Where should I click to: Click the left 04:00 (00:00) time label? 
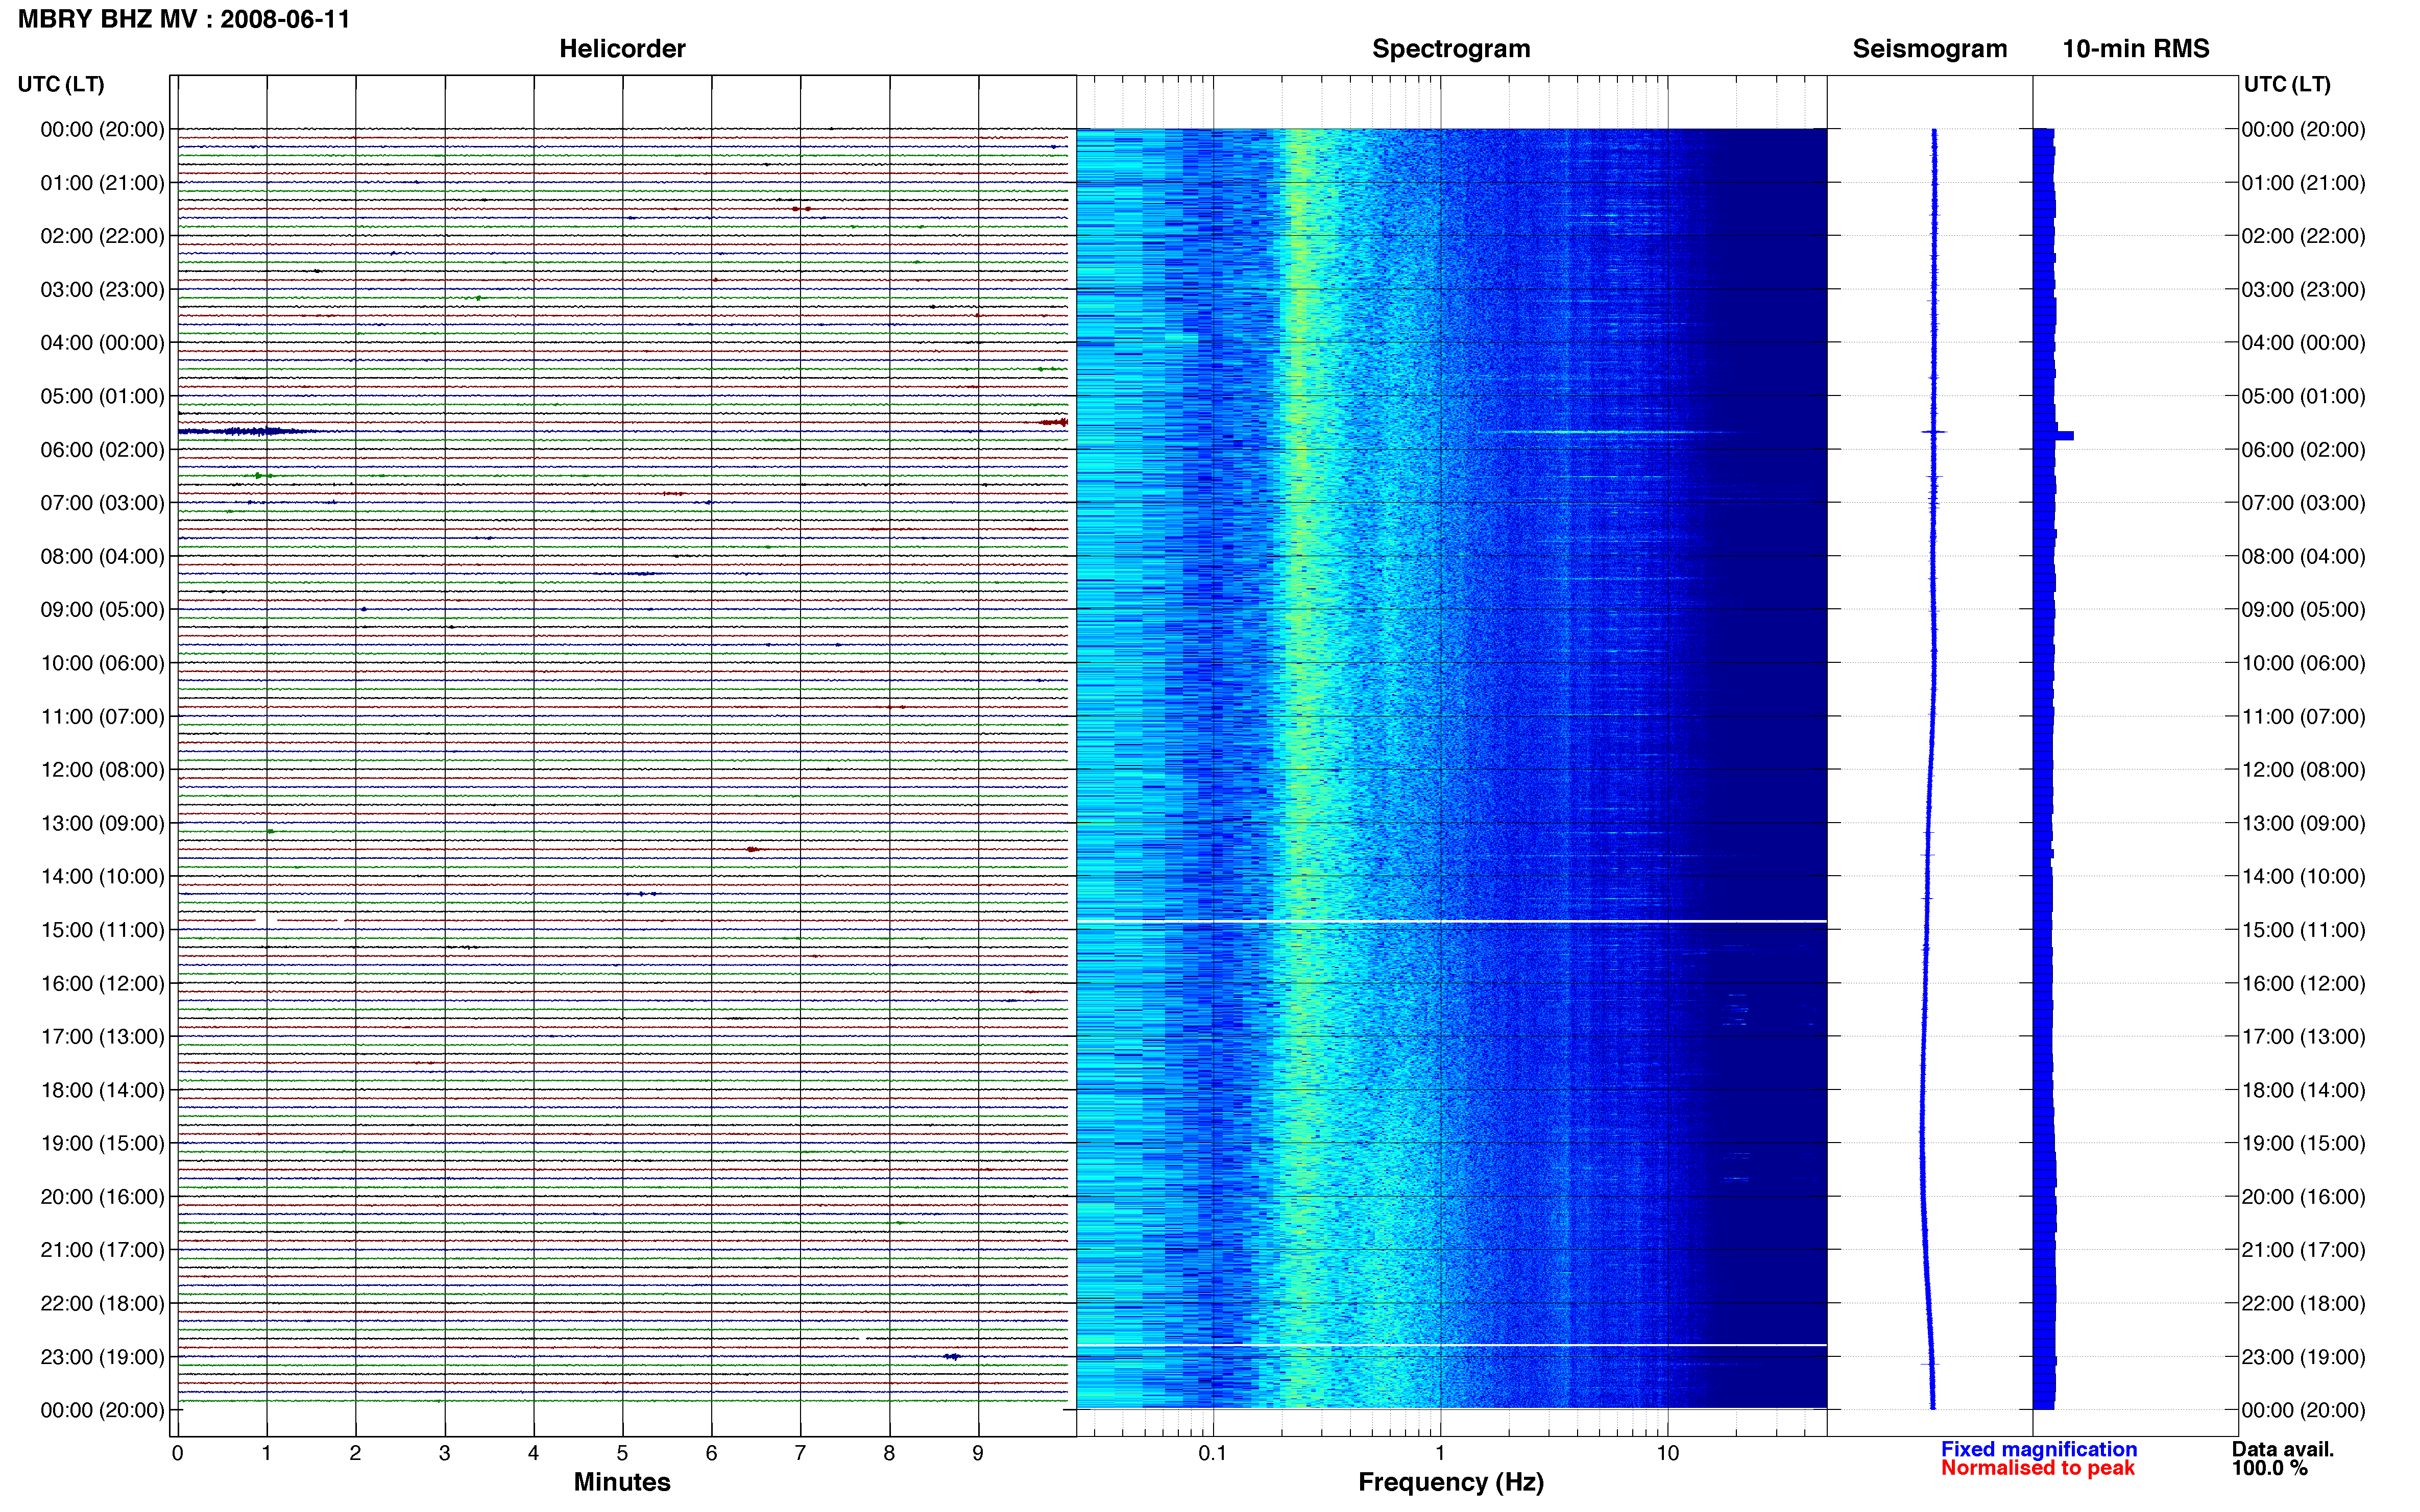102,343
